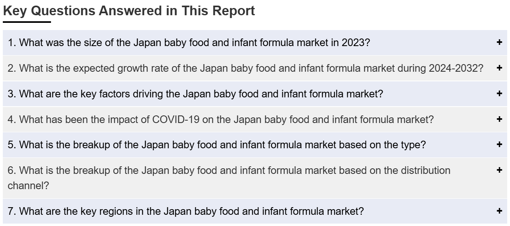This screenshot has height=226, width=510.
Task: Show the answer about COVID-19 impact
Action: coord(221,119)
